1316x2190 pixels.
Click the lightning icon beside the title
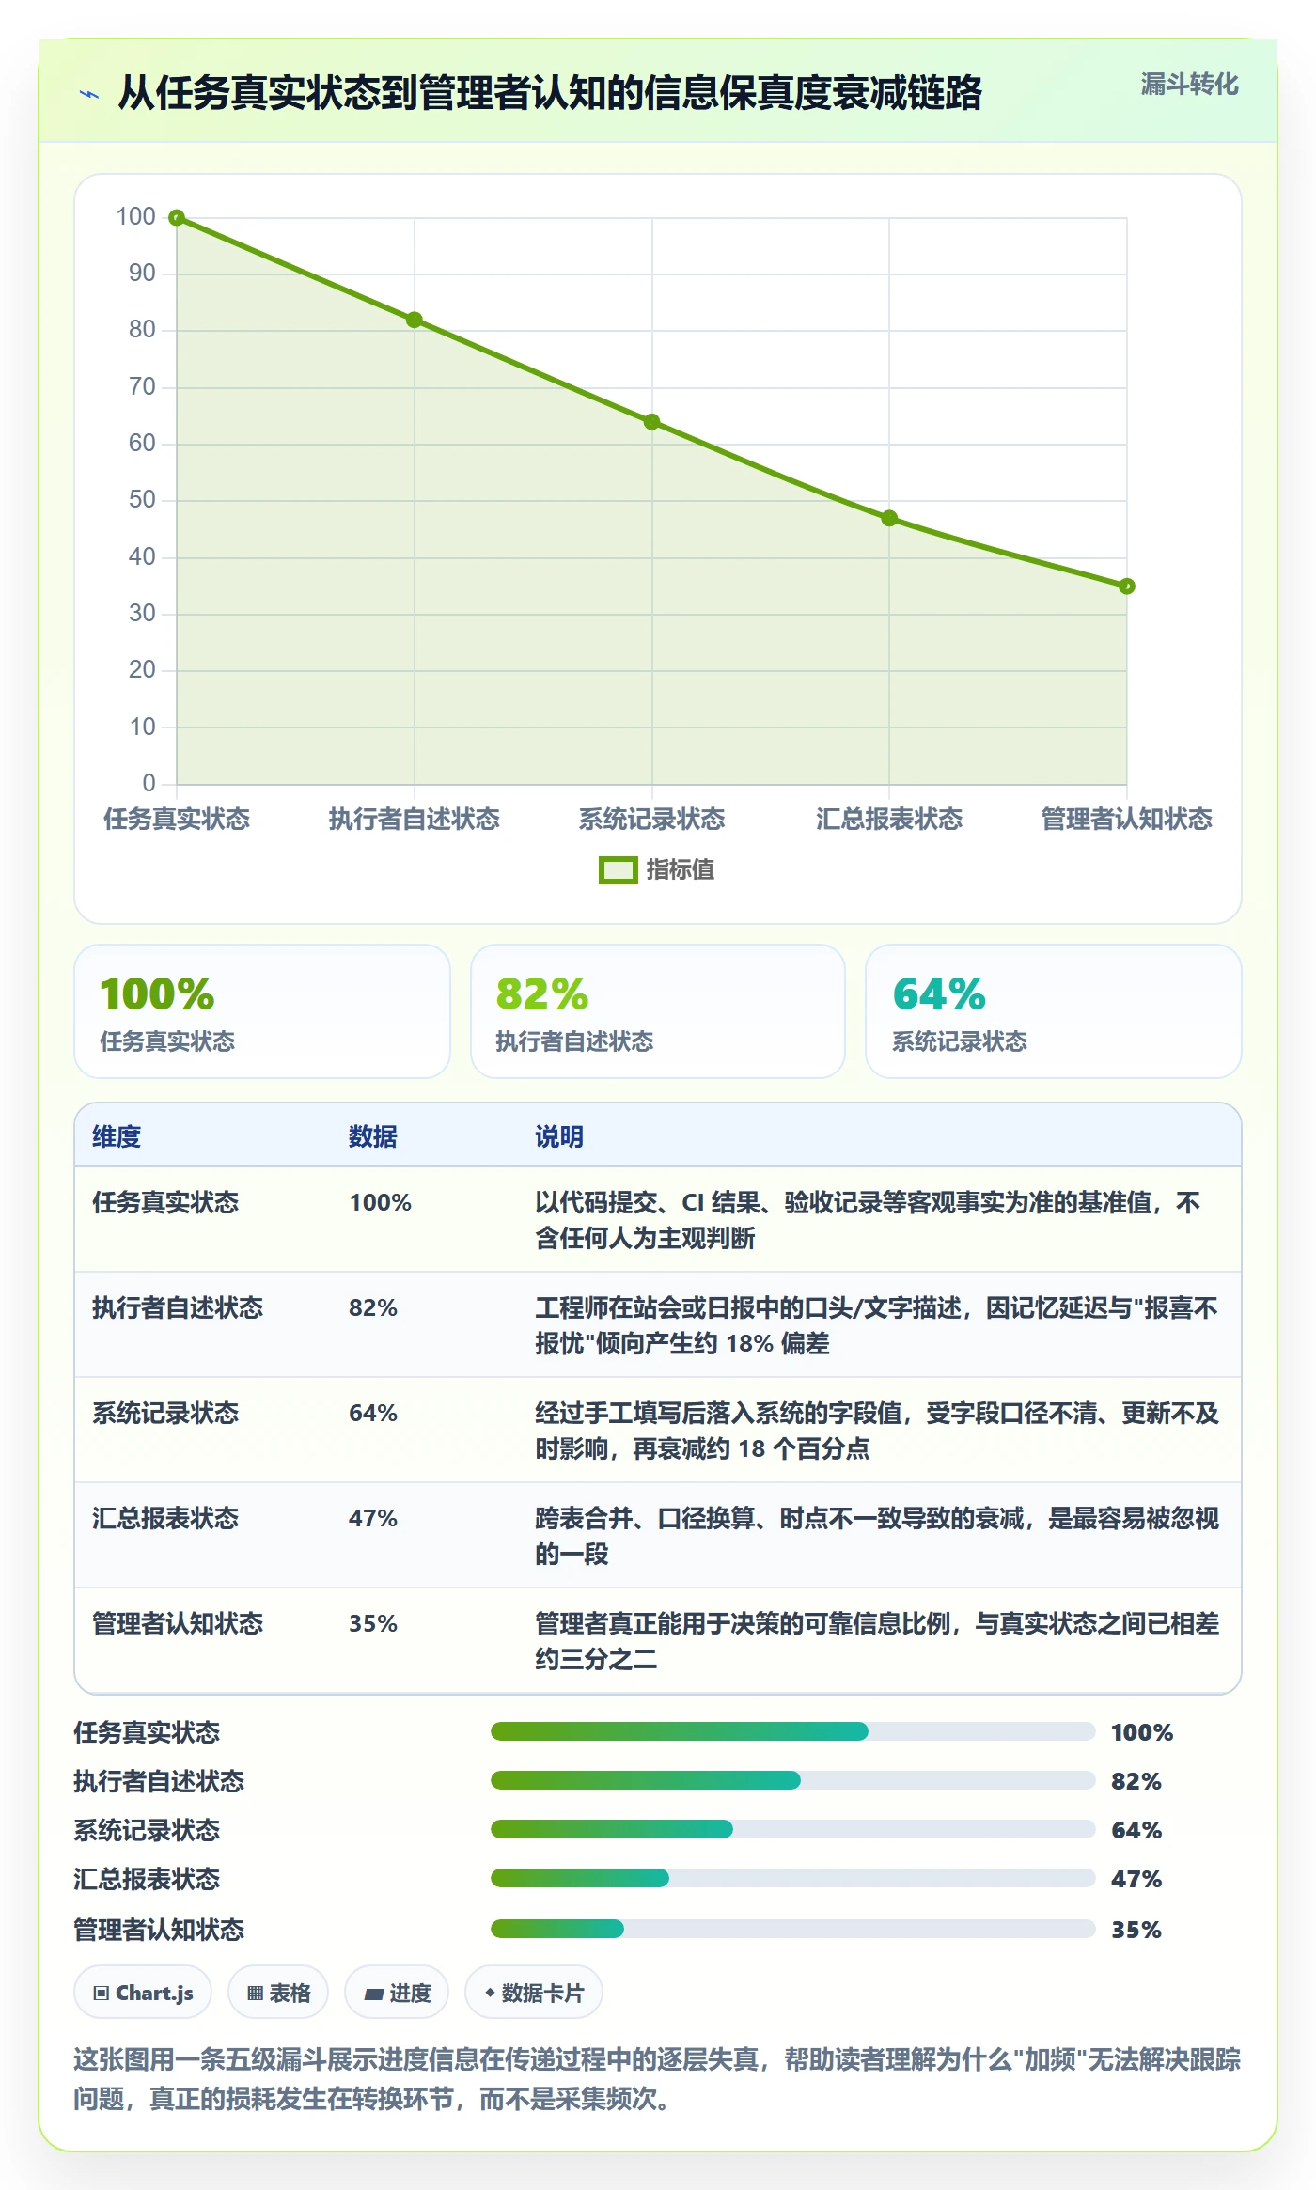pyautogui.click(x=89, y=94)
